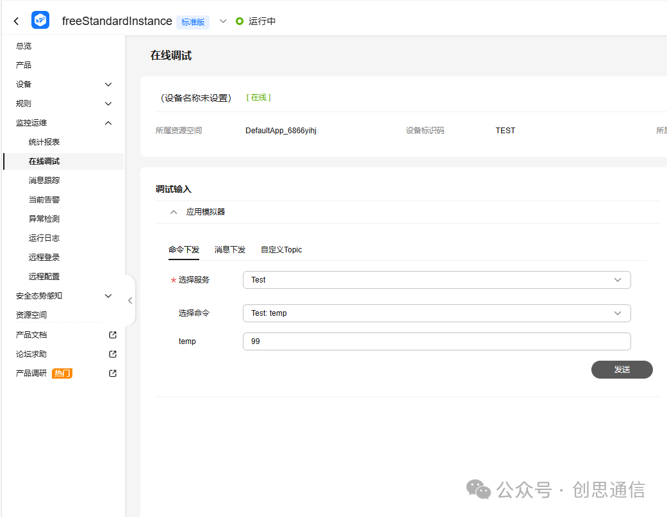Open 统计报表 under 监控运维

pos(44,142)
